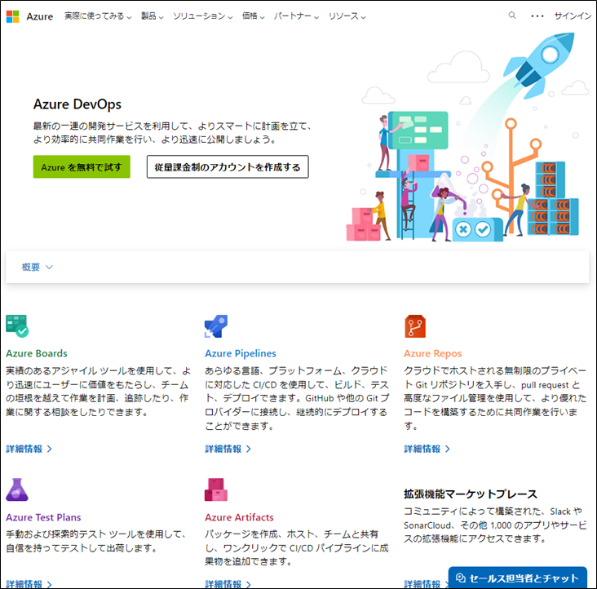Click Azure を無料で試す button
The image size is (597, 589).
82,166
